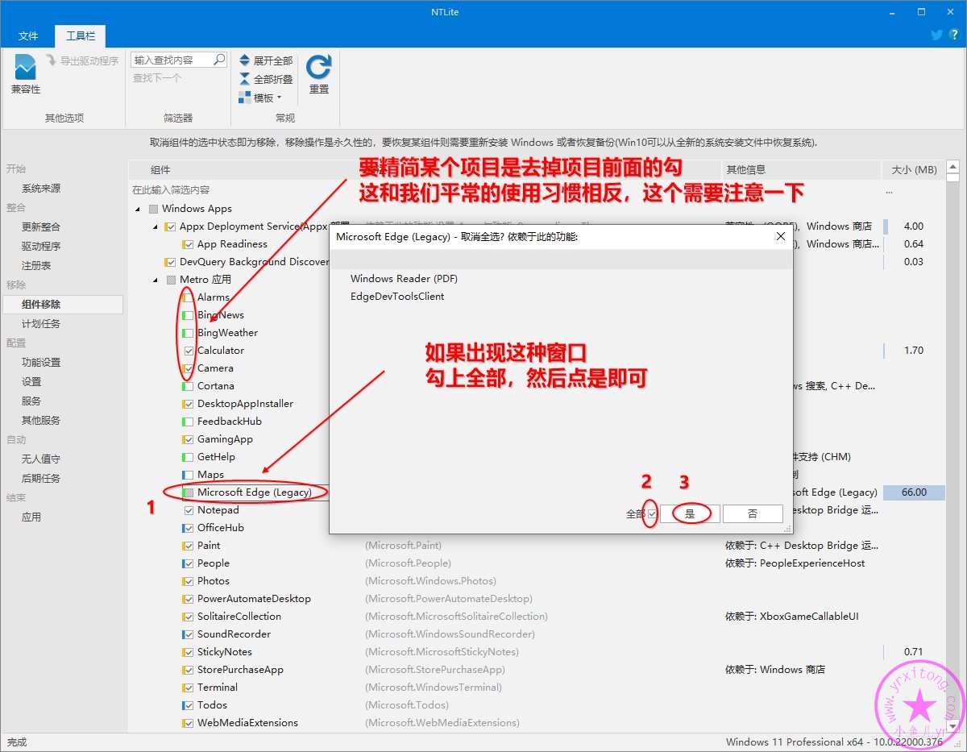Check the 全部 checkbox in dialog
967x752 pixels.
click(651, 513)
